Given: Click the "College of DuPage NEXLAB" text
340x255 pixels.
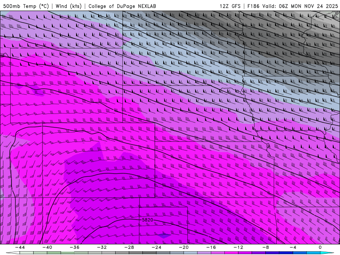Looking at the screenshot, I should point(122,6).
